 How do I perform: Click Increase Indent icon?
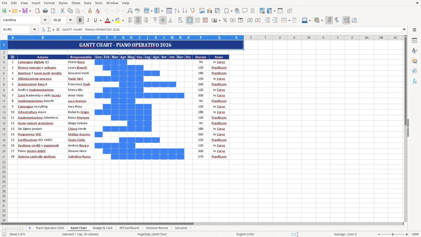click(267, 20)
